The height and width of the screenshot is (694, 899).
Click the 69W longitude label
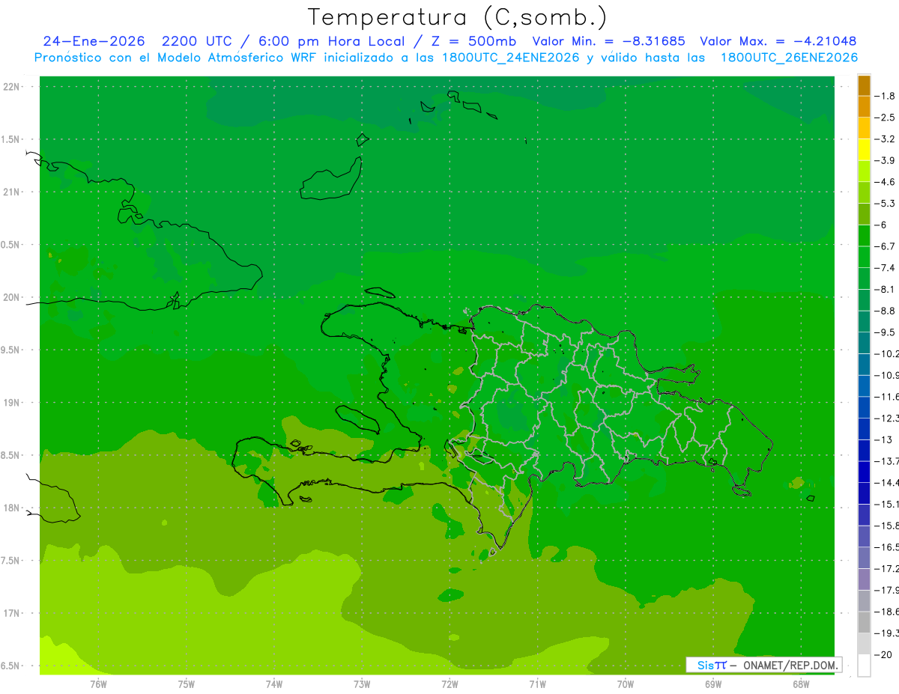click(713, 684)
